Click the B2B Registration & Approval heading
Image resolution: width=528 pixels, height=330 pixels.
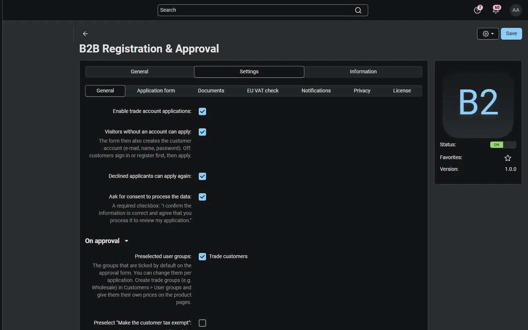click(149, 49)
